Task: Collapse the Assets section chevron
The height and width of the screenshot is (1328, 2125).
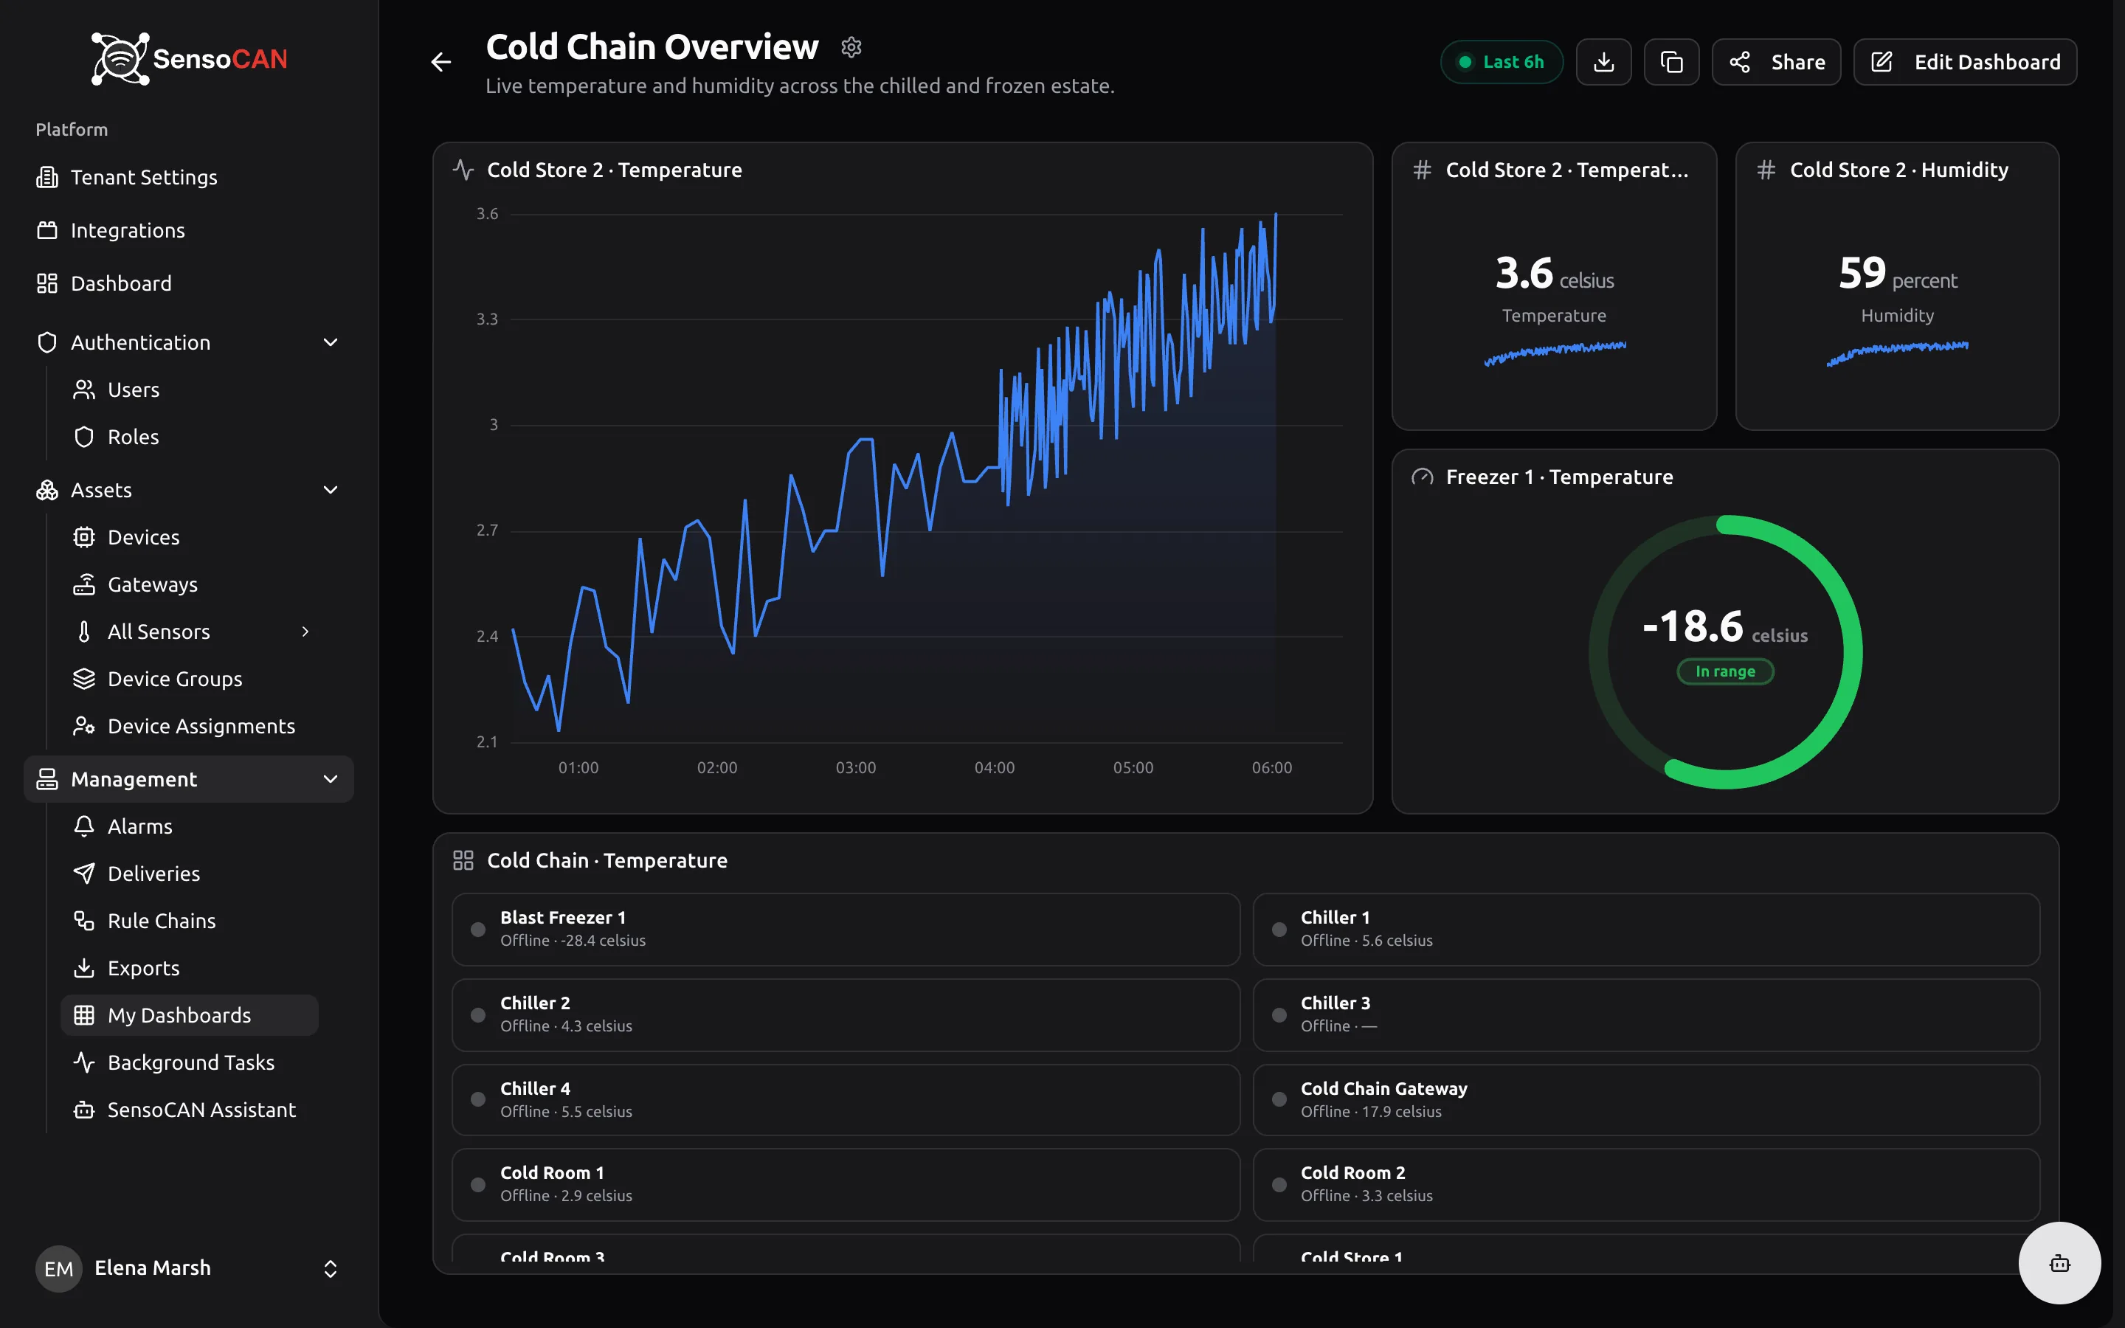Action: [331, 490]
